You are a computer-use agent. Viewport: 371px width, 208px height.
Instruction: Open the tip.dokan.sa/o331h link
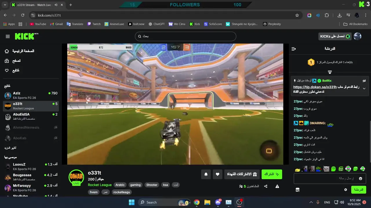tap(315, 87)
